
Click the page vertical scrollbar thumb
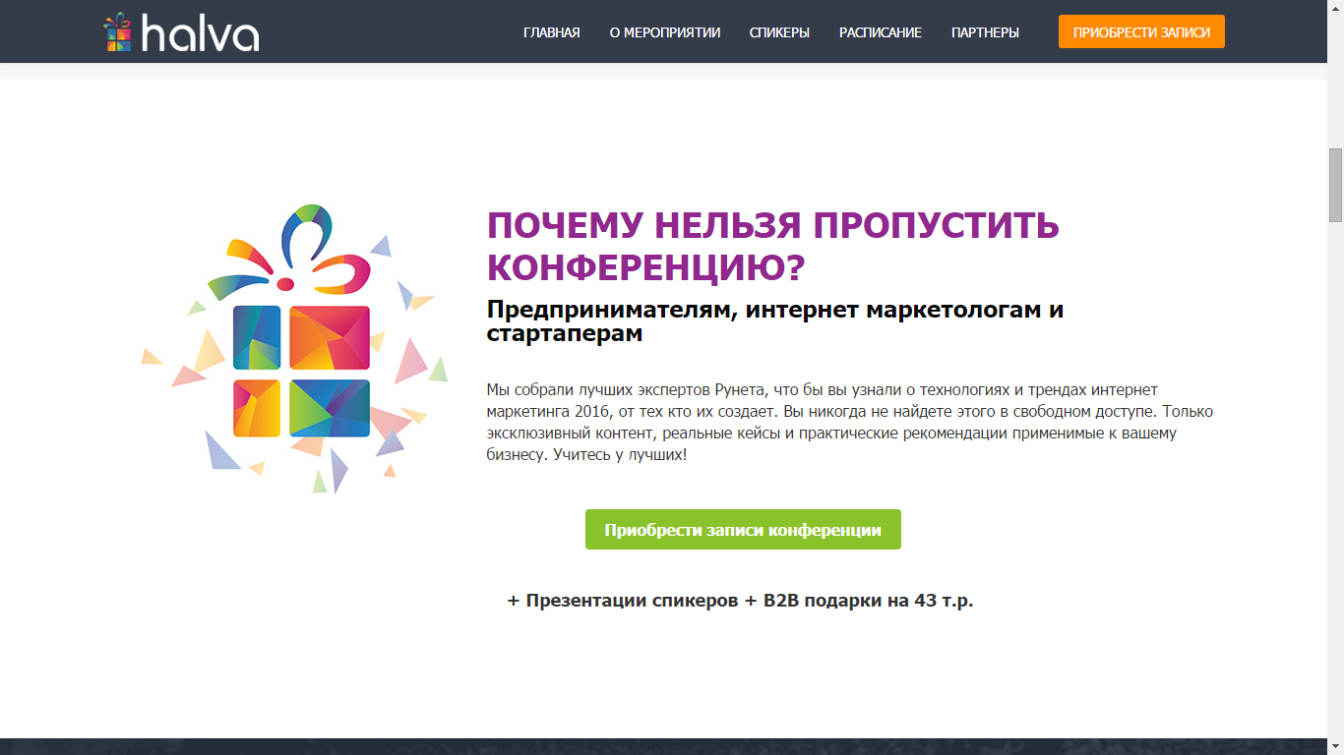[x=1335, y=185]
